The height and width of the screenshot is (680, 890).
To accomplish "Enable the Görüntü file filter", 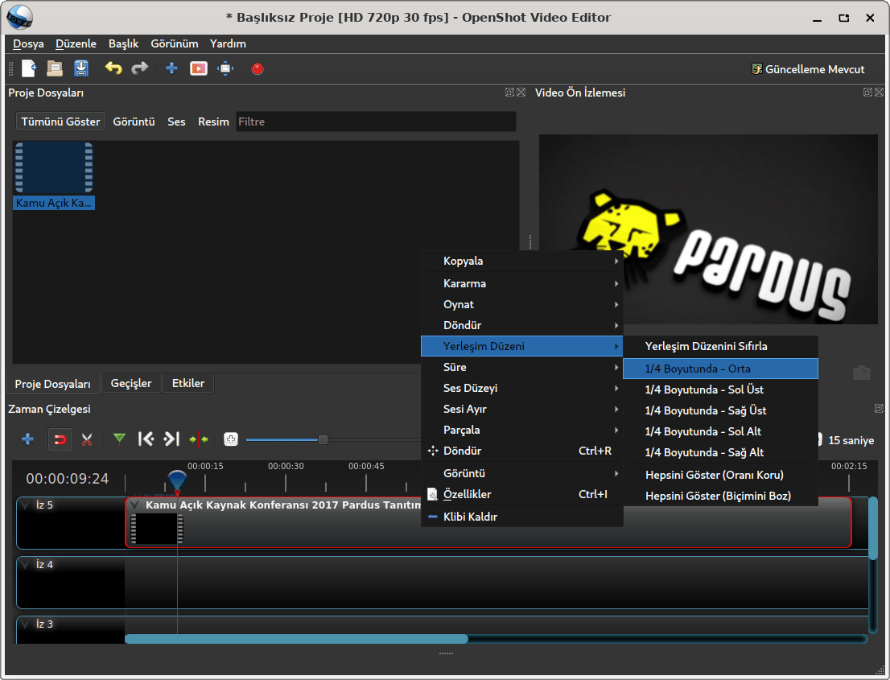I will coord(134,122).
